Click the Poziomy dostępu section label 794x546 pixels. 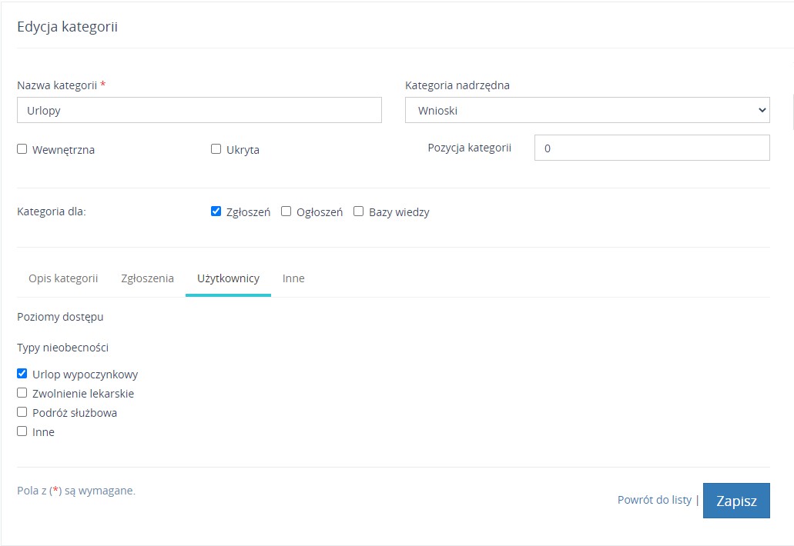(60, 316)
